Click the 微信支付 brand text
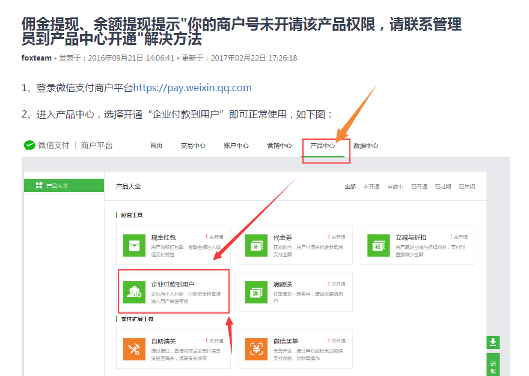 point(54,145)
